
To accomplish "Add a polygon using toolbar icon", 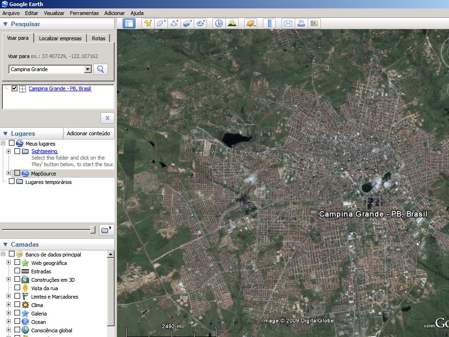I will click(x=161, y=23).
